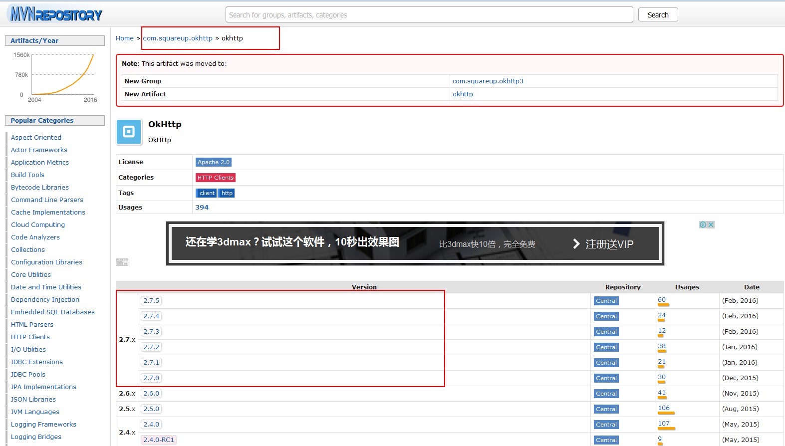This screenshot has width=785, height=446.
Task: Open Configuration Libraries category
Action: tap(46, 262)
